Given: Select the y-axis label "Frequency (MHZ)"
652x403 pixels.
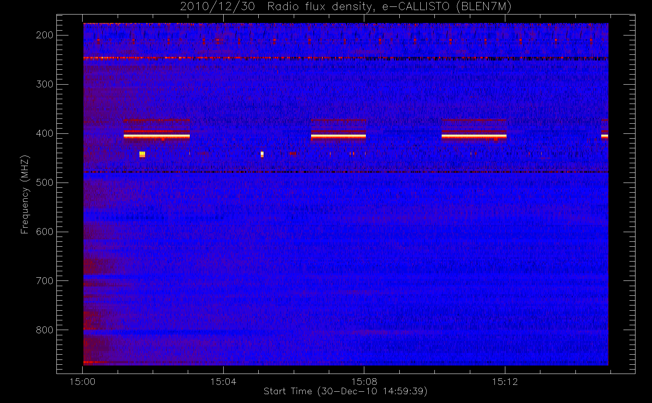Looking at the screenshot, I should (x=25, y=194).
